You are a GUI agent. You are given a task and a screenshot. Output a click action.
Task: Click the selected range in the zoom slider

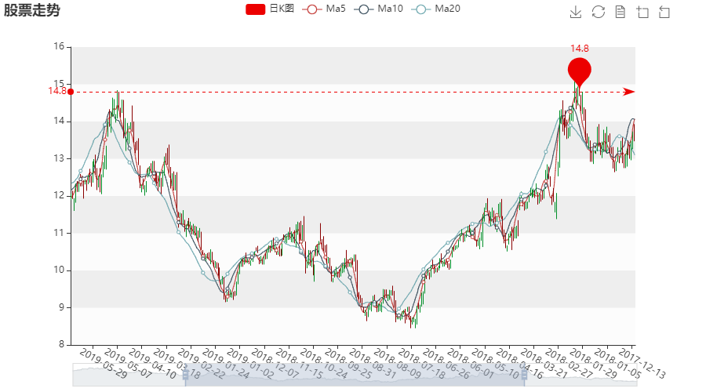click(x=355, y=375)
